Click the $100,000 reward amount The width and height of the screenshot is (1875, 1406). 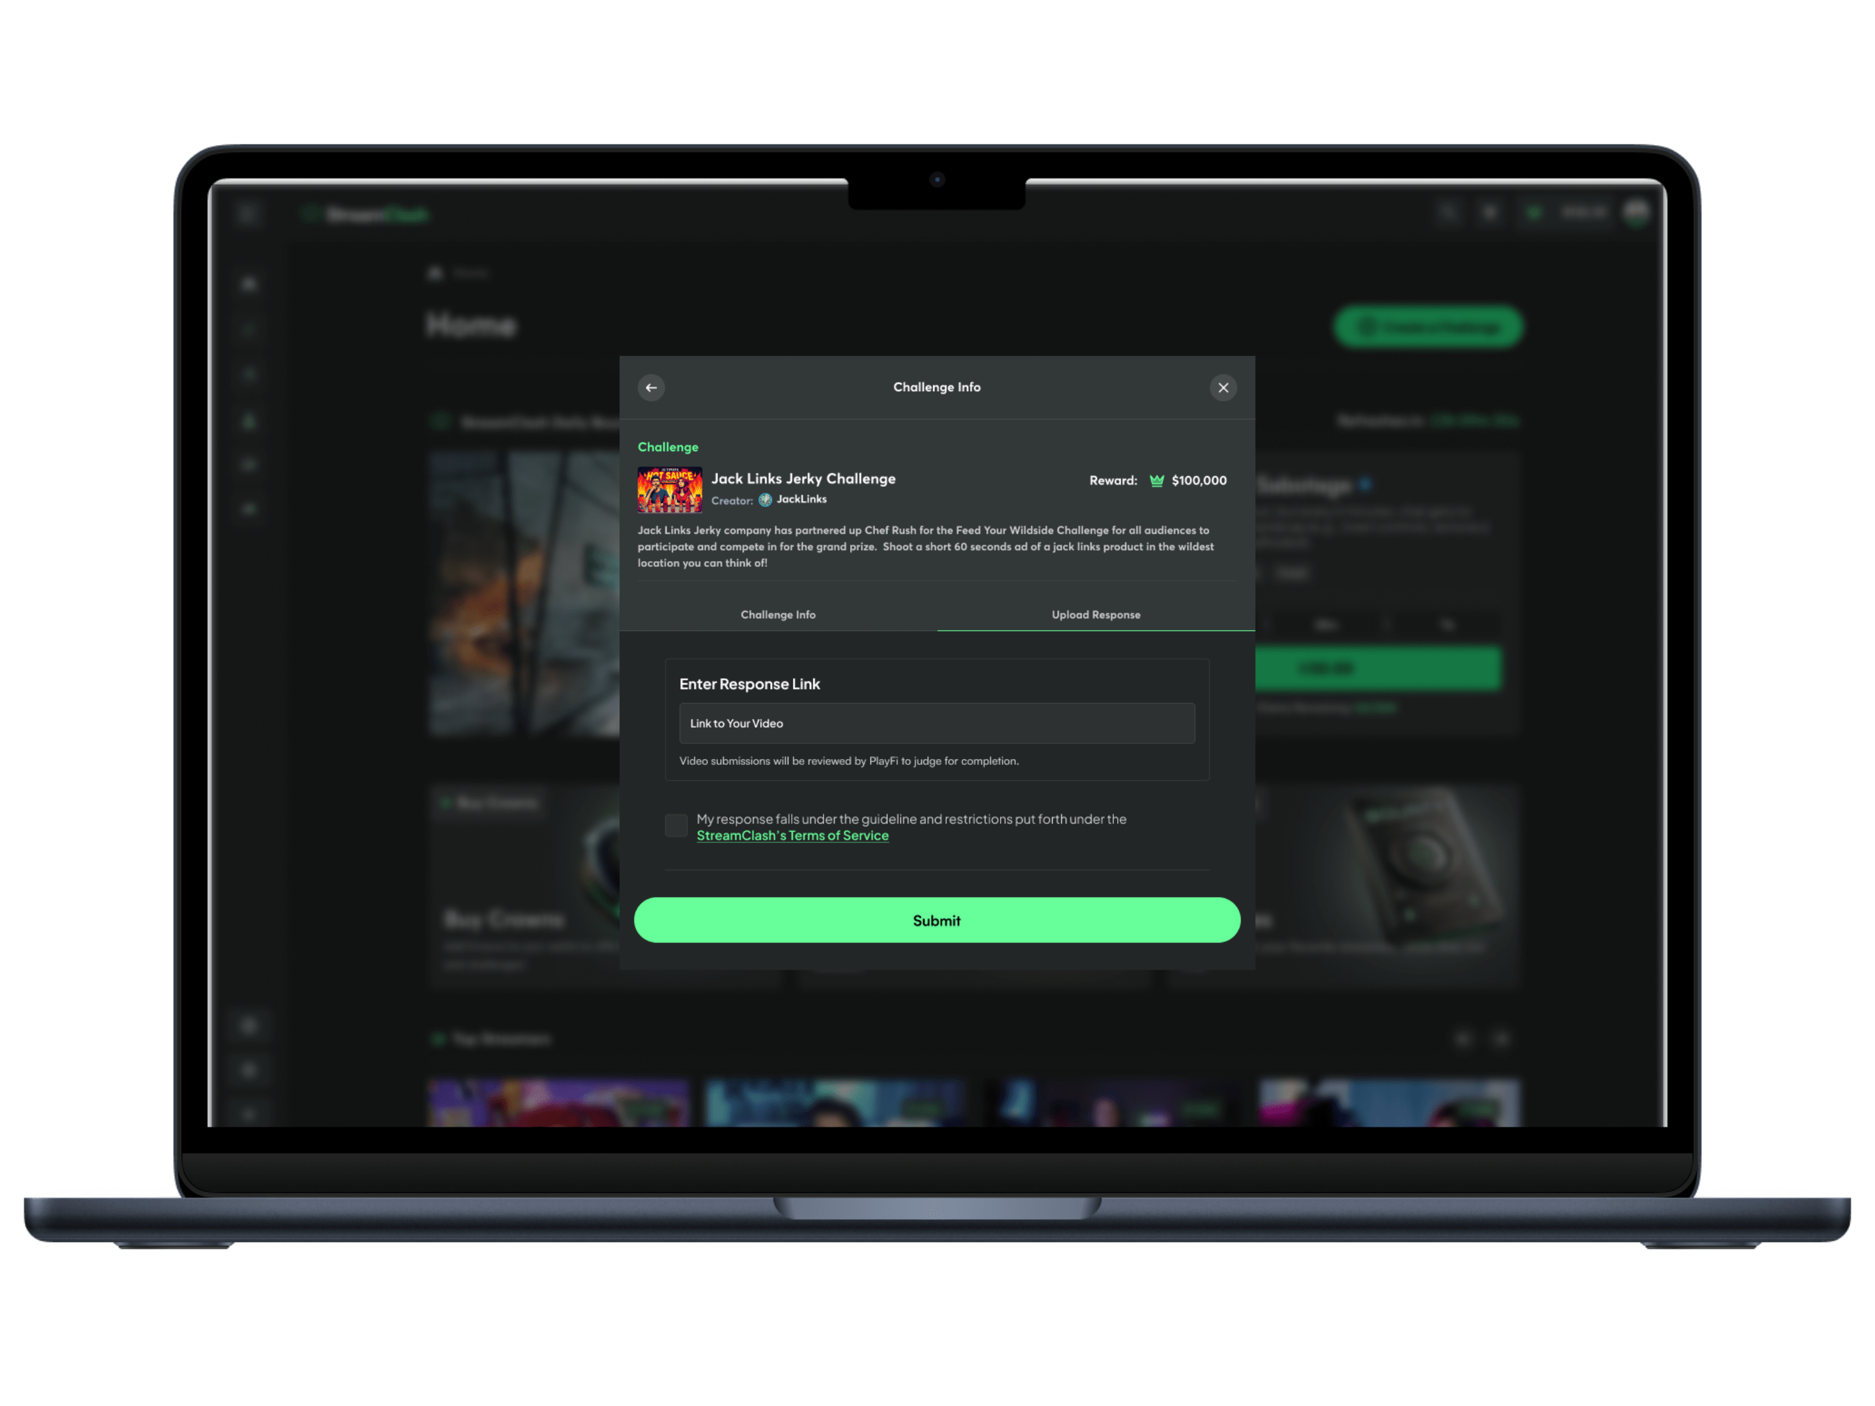(1199, 480)
